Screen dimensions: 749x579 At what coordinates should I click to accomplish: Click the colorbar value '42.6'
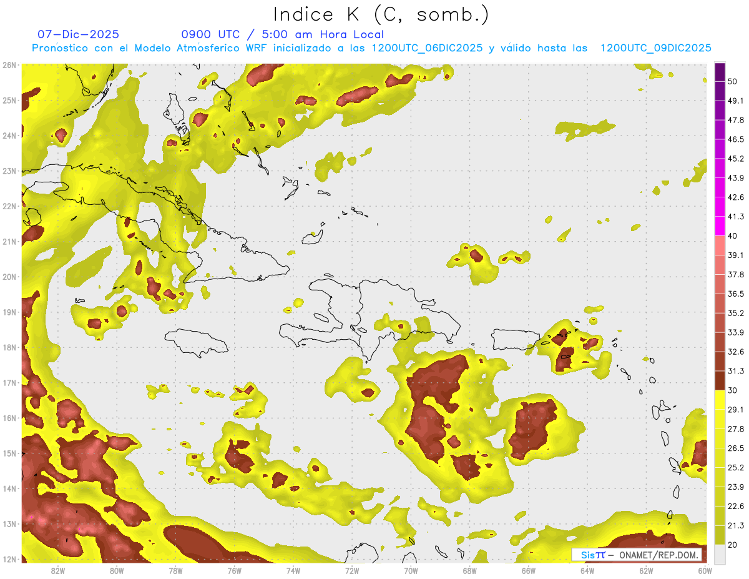point(737,197)
